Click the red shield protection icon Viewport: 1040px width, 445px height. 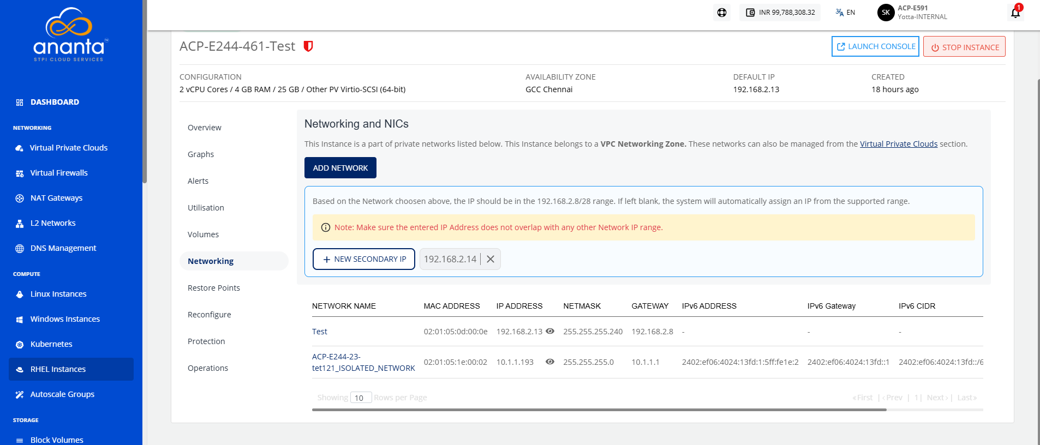308,46
